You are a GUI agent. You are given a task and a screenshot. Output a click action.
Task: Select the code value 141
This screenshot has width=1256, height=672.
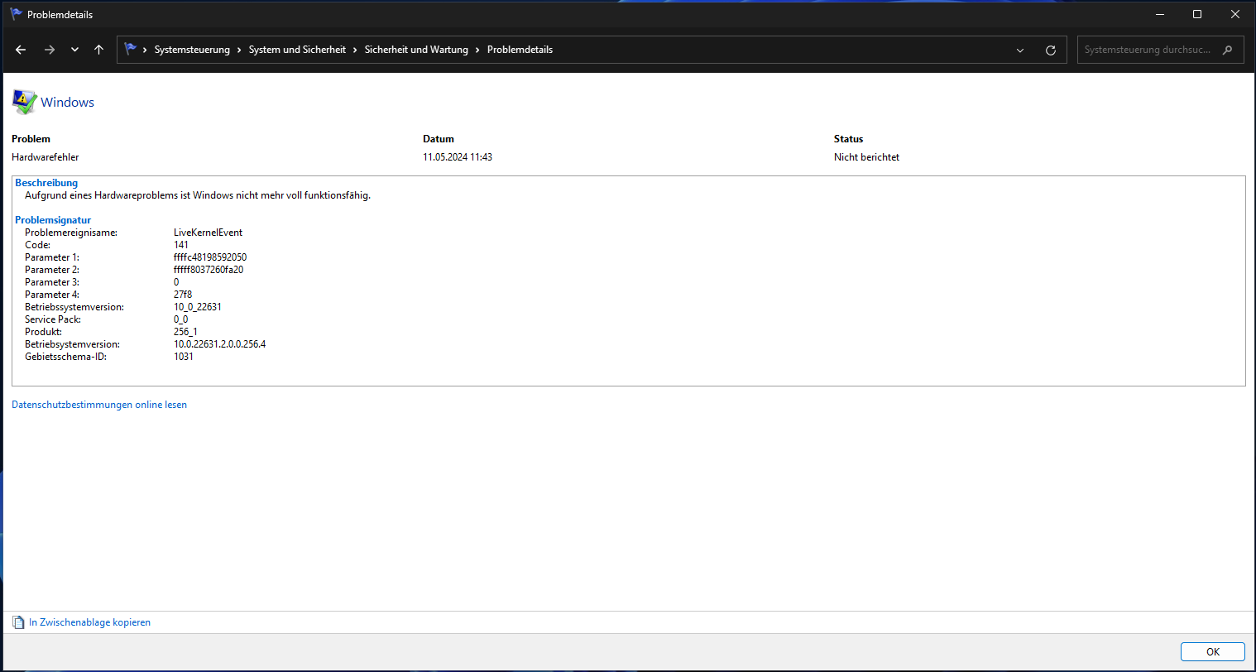(x=181, y=245)
